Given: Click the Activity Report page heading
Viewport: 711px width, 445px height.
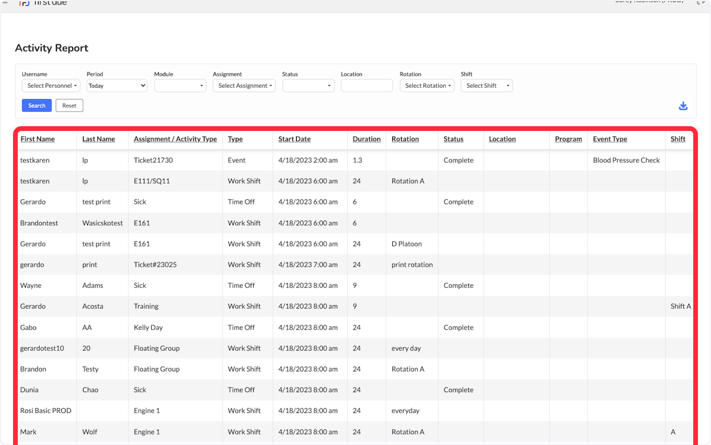Looking at the screenshot, I should (x=52, y=48).
